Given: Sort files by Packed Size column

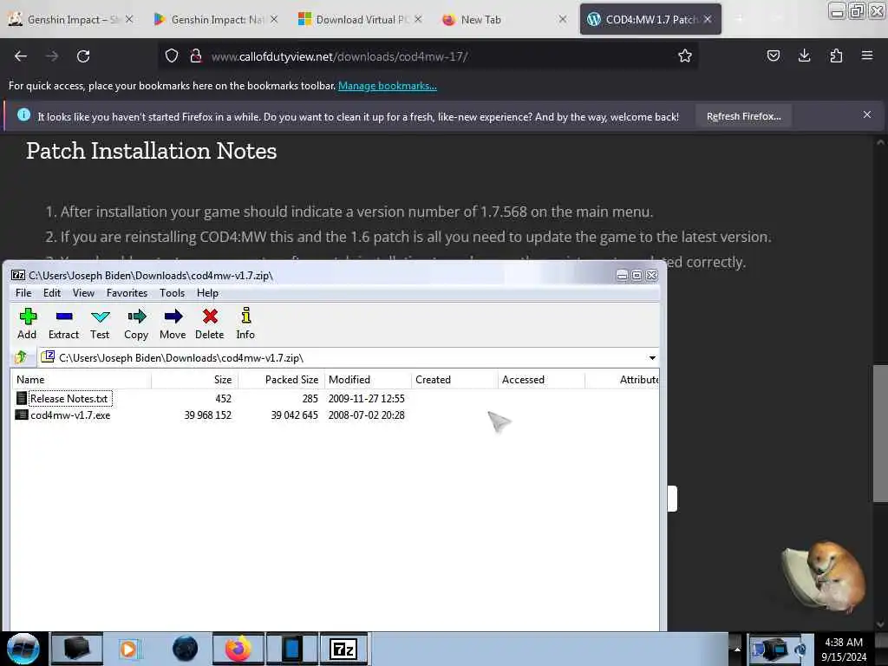Looking at the screenshot, I should (282, 380).
